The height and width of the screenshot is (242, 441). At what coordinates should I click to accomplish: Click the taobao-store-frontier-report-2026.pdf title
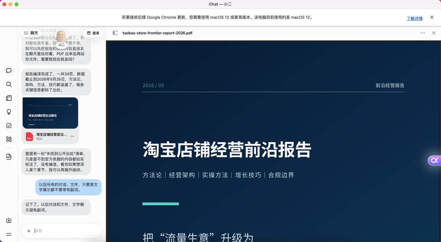pyautogui.click(x=157, y=33)
